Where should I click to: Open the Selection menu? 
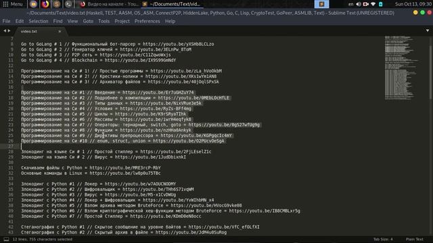[39, 21]
